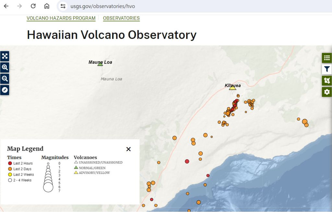Screen dimensions: 332x212
Task: Click the browser reload button
Action: click(x=33, y=6)
